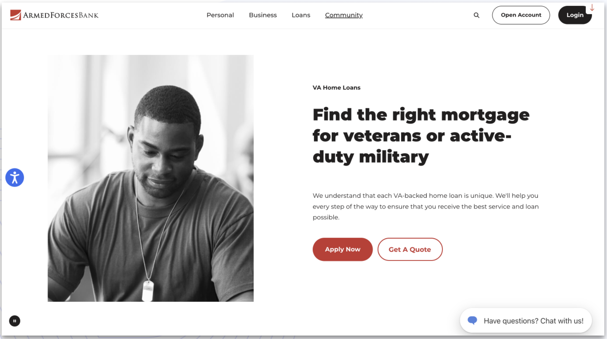Select the Get A Quote button
This screenshot has height=339, width=607.
410,249
